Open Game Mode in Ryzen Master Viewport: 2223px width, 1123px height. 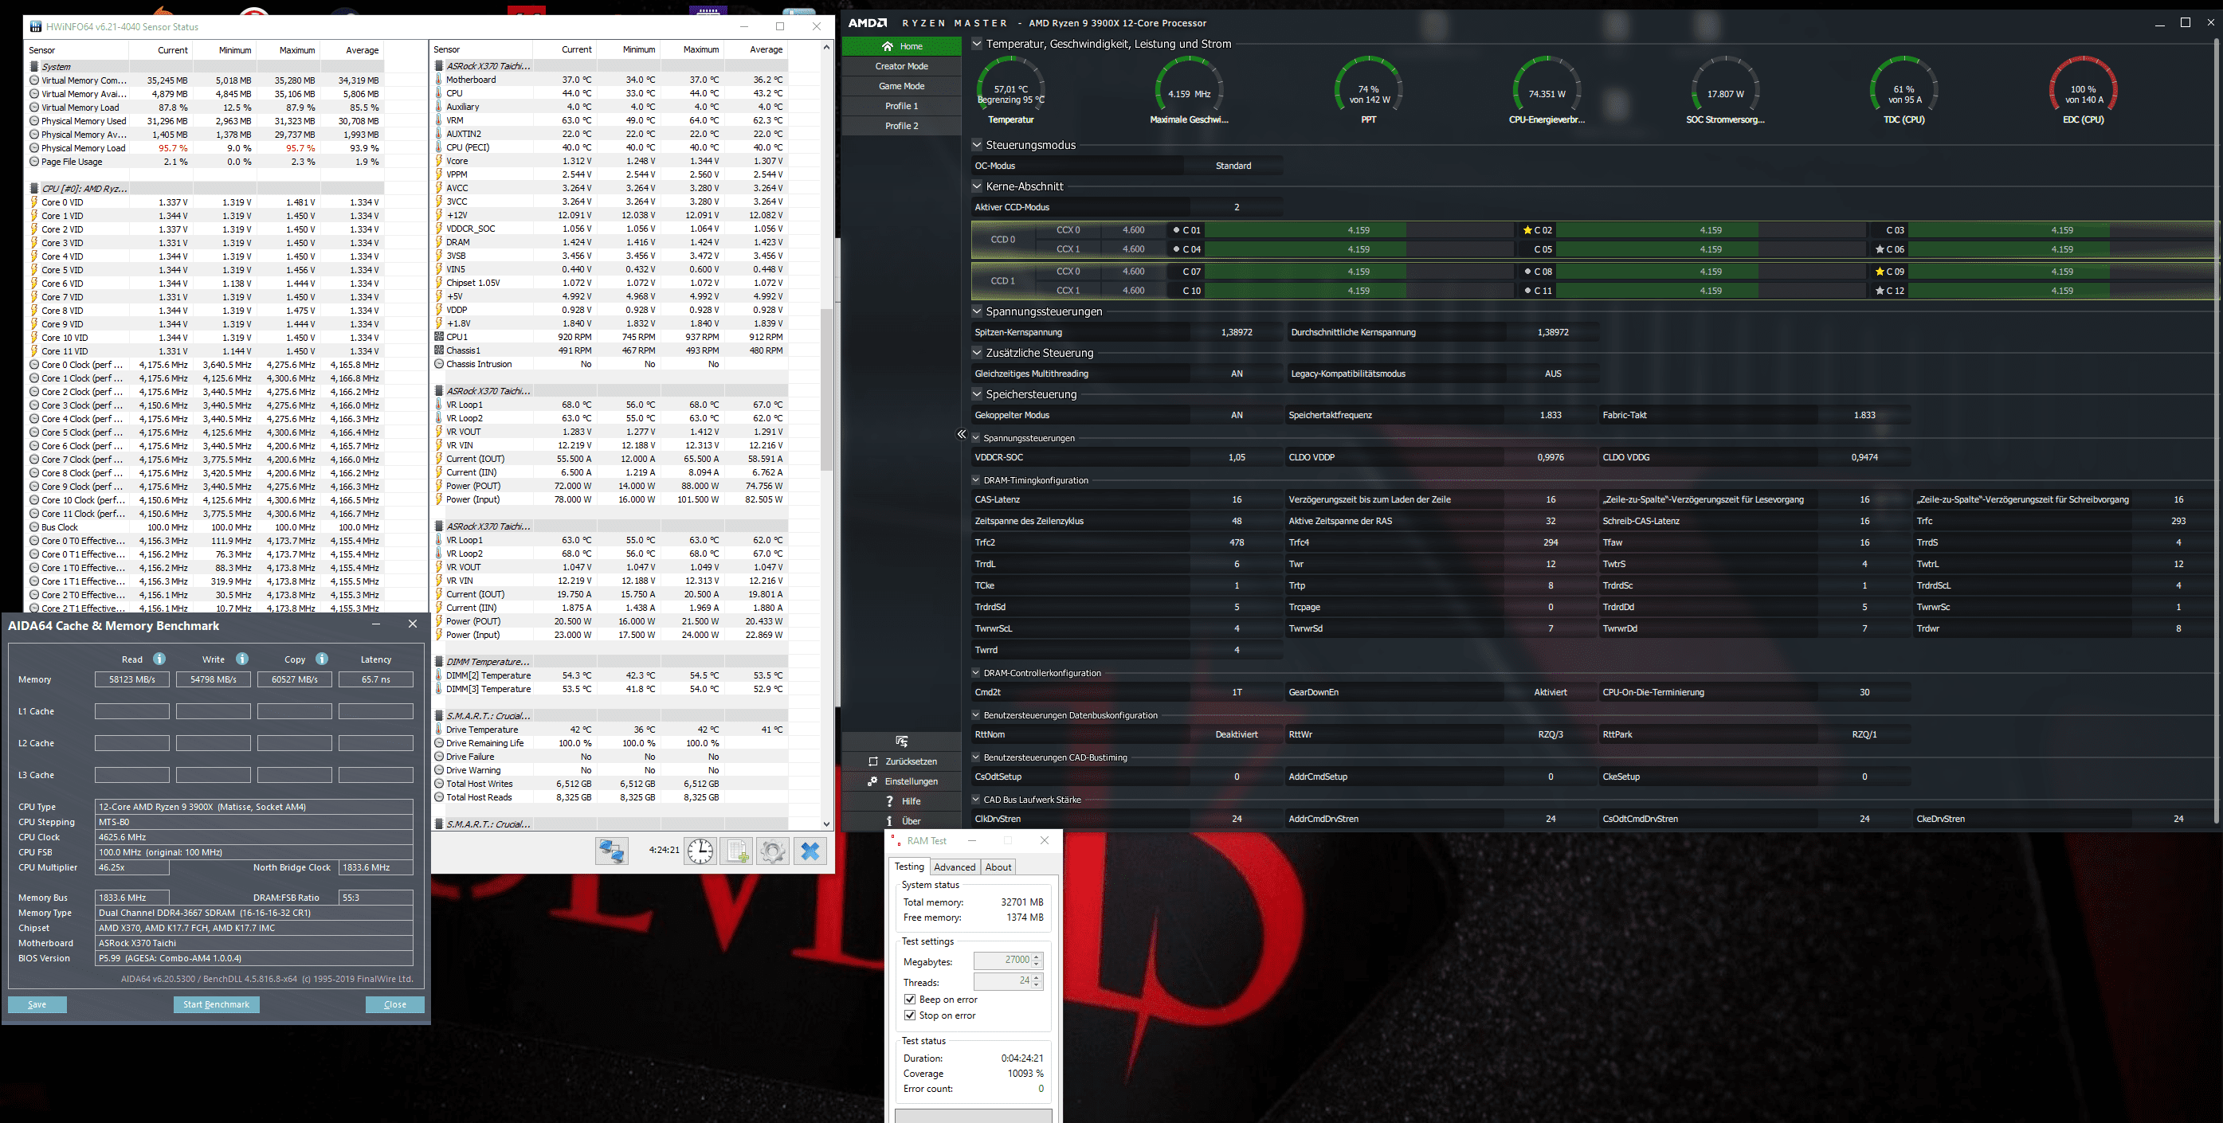(x=902, y=85)
